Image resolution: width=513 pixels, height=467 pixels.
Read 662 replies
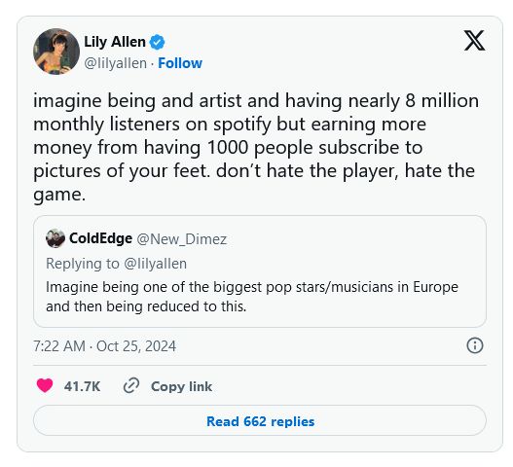[260, 420]
